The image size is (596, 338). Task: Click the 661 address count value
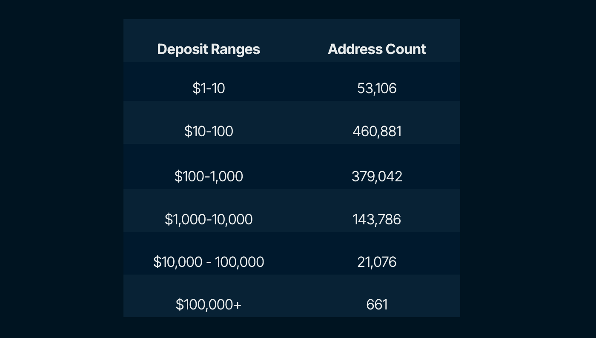[377, 304]
